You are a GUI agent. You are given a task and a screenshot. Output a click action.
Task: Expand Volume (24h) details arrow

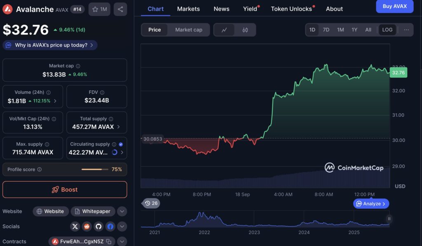(x=55, y=101)
